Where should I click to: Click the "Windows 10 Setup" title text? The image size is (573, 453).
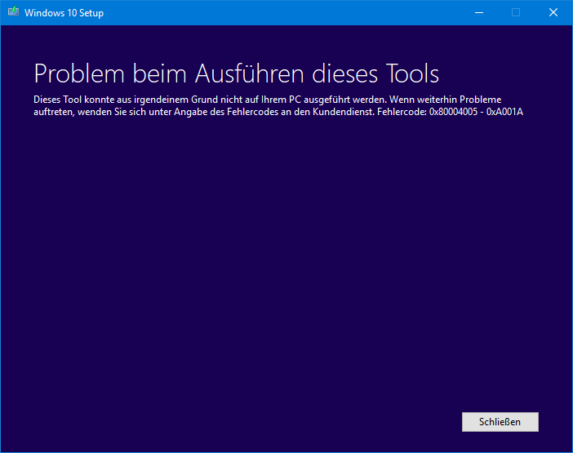(64, 13)
